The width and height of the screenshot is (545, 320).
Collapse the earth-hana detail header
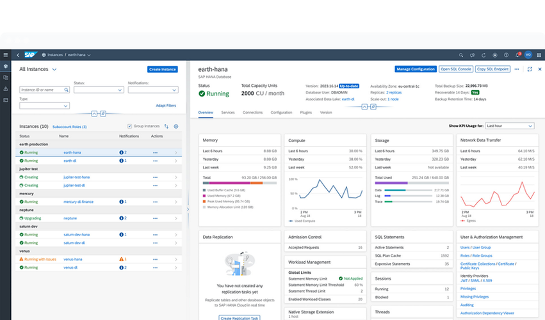pyautogui.click(x=364, y=107)
